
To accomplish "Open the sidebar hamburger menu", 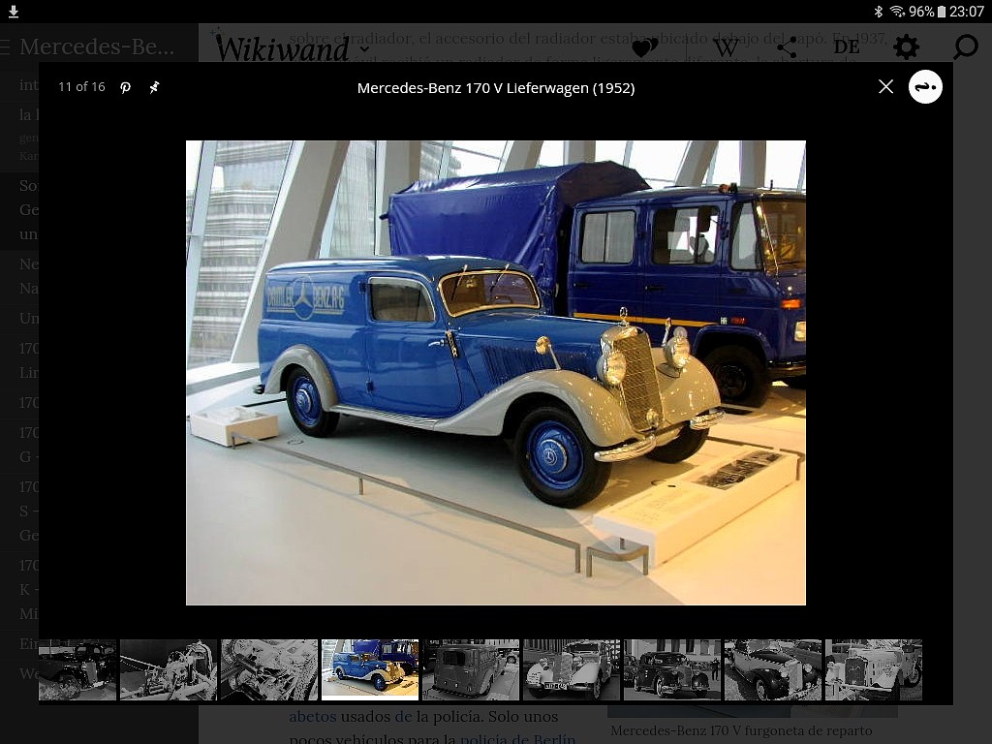I will point(5,46).
